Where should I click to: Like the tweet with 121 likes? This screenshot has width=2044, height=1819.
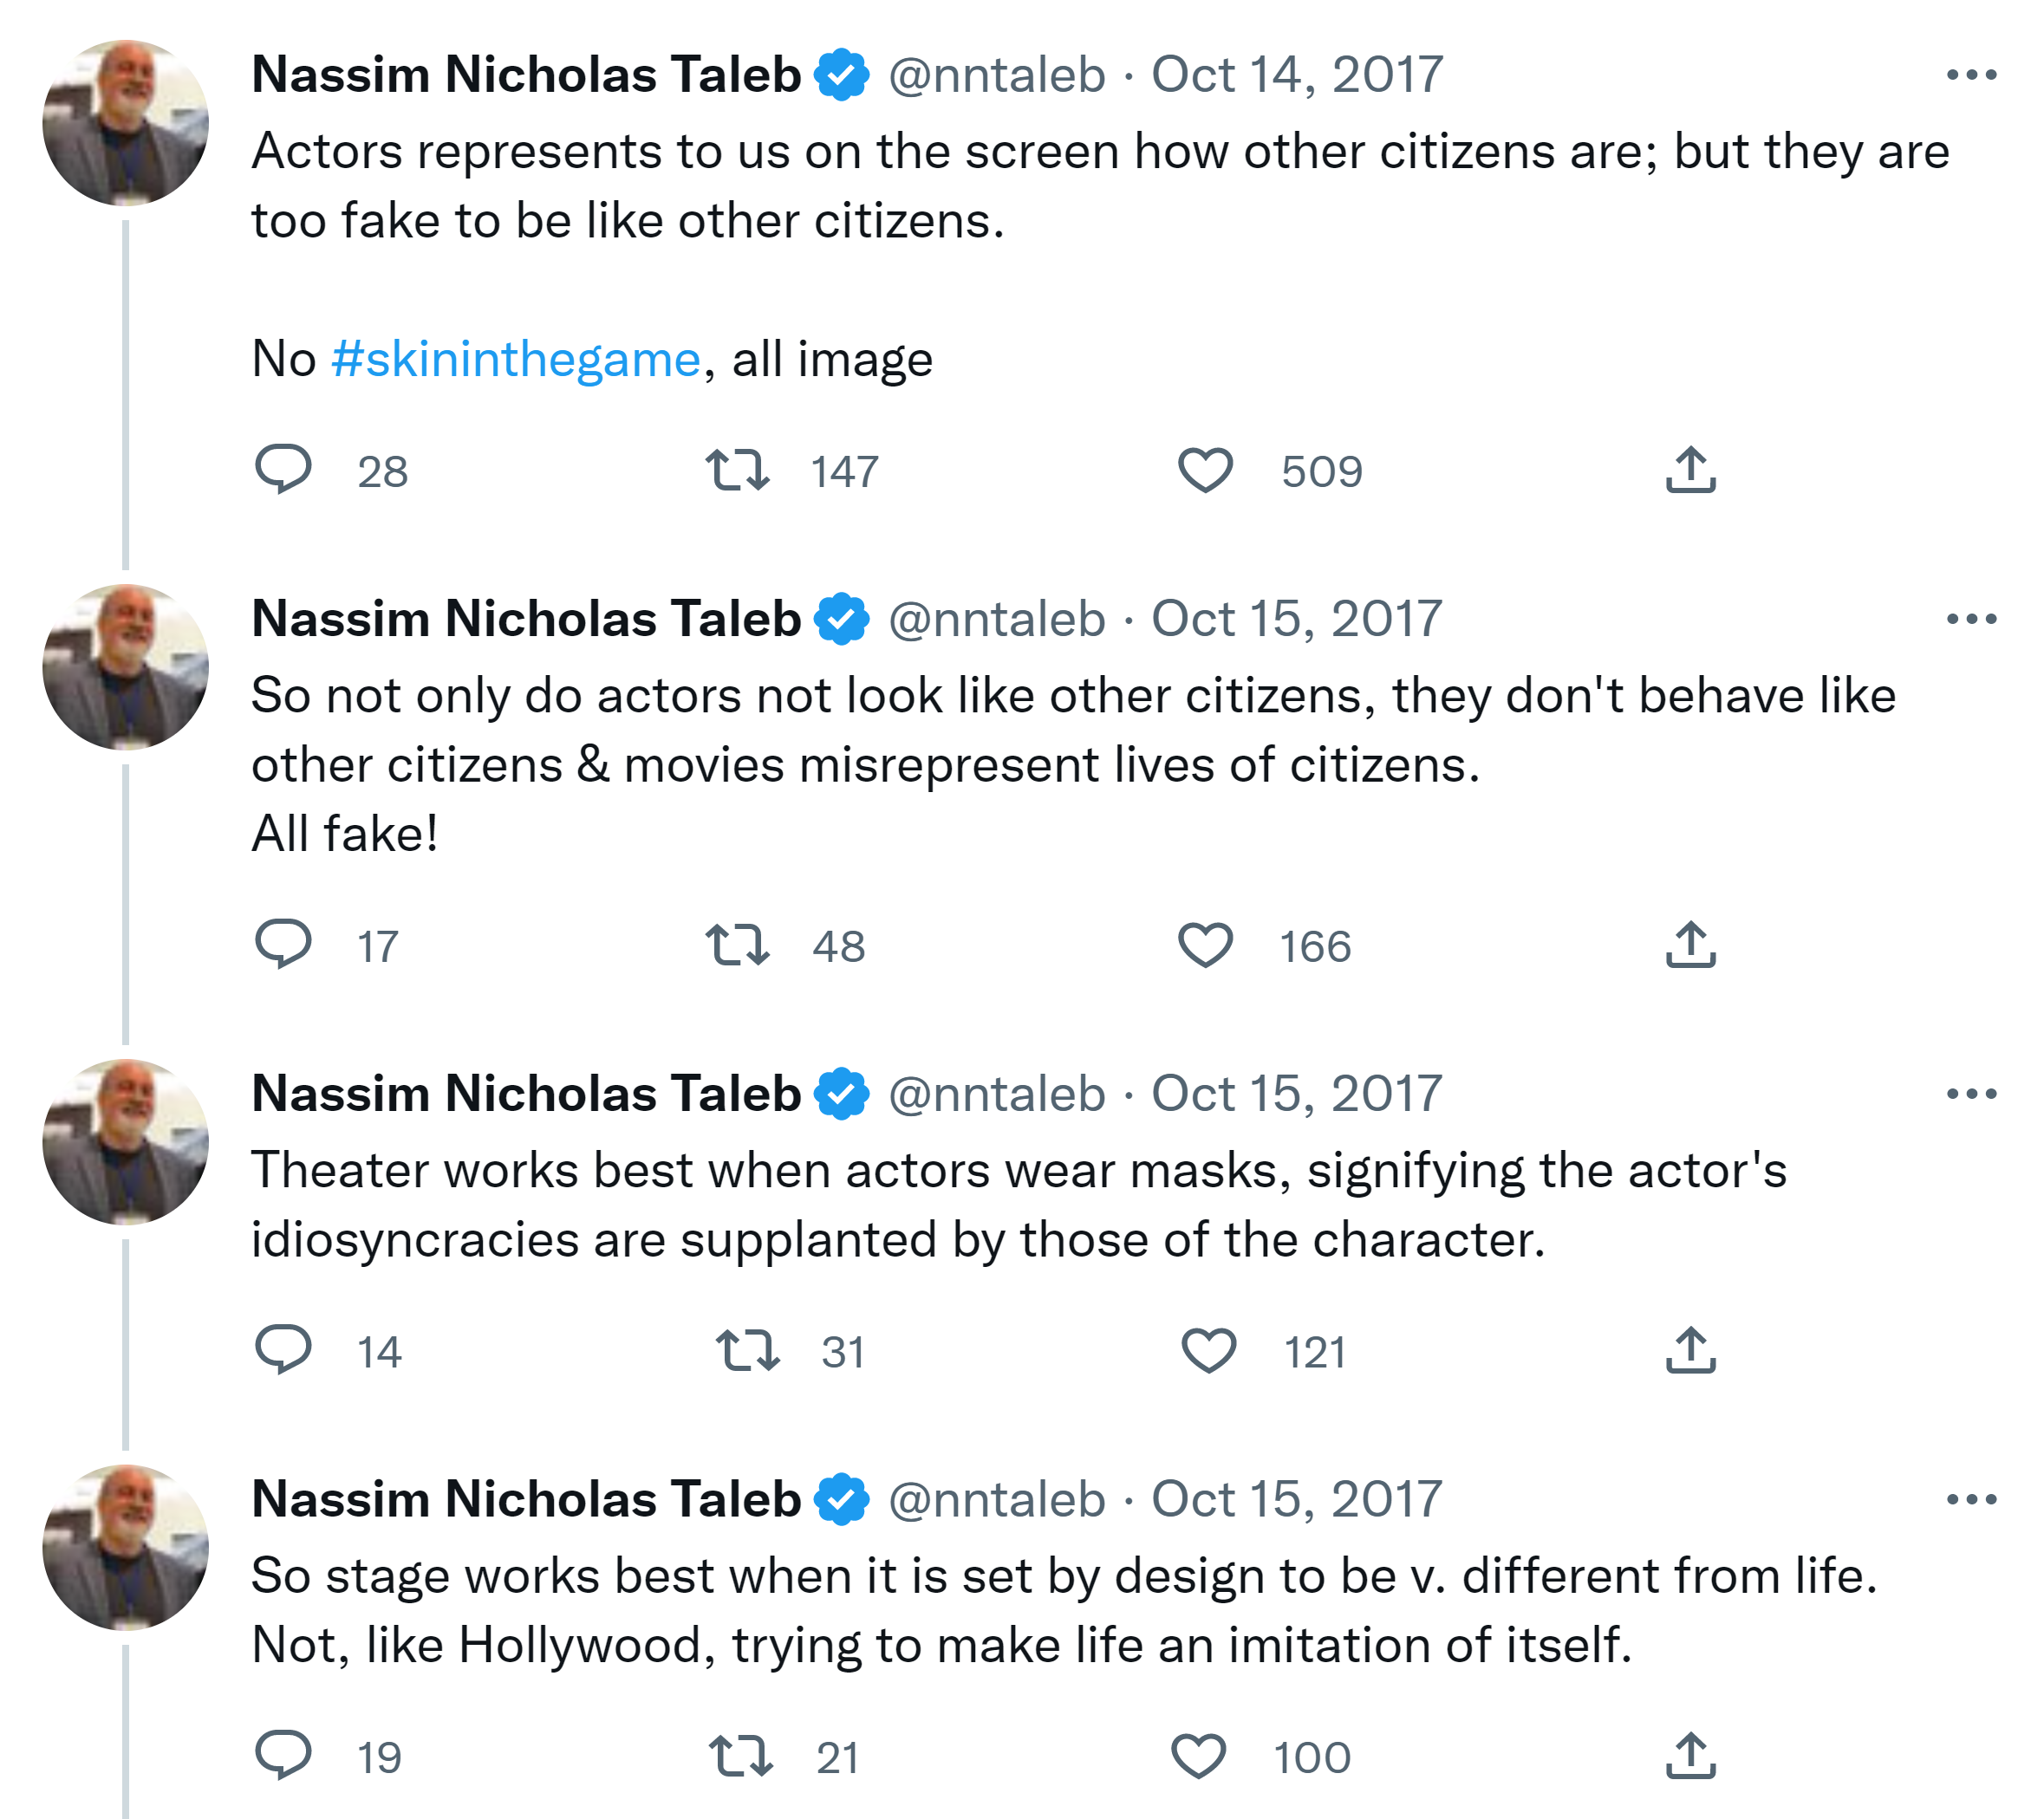[x=1208, y=1350]
